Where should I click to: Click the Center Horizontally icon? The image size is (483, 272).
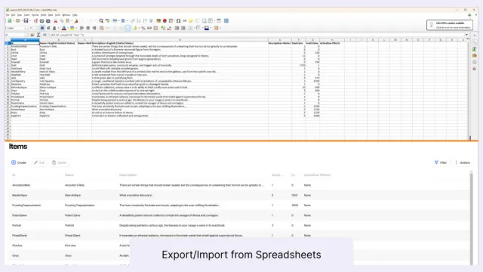[x=88, y=28]
